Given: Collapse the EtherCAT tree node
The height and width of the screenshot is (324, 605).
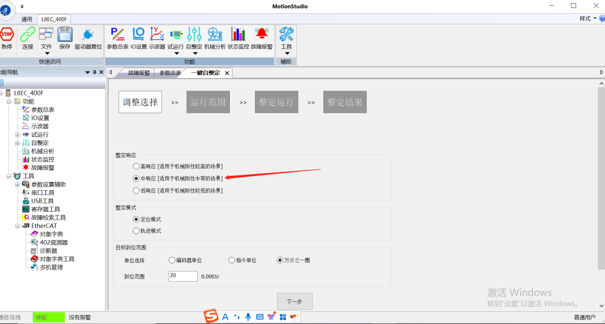Looking at the screenshot, I should [x=17, y=226].
